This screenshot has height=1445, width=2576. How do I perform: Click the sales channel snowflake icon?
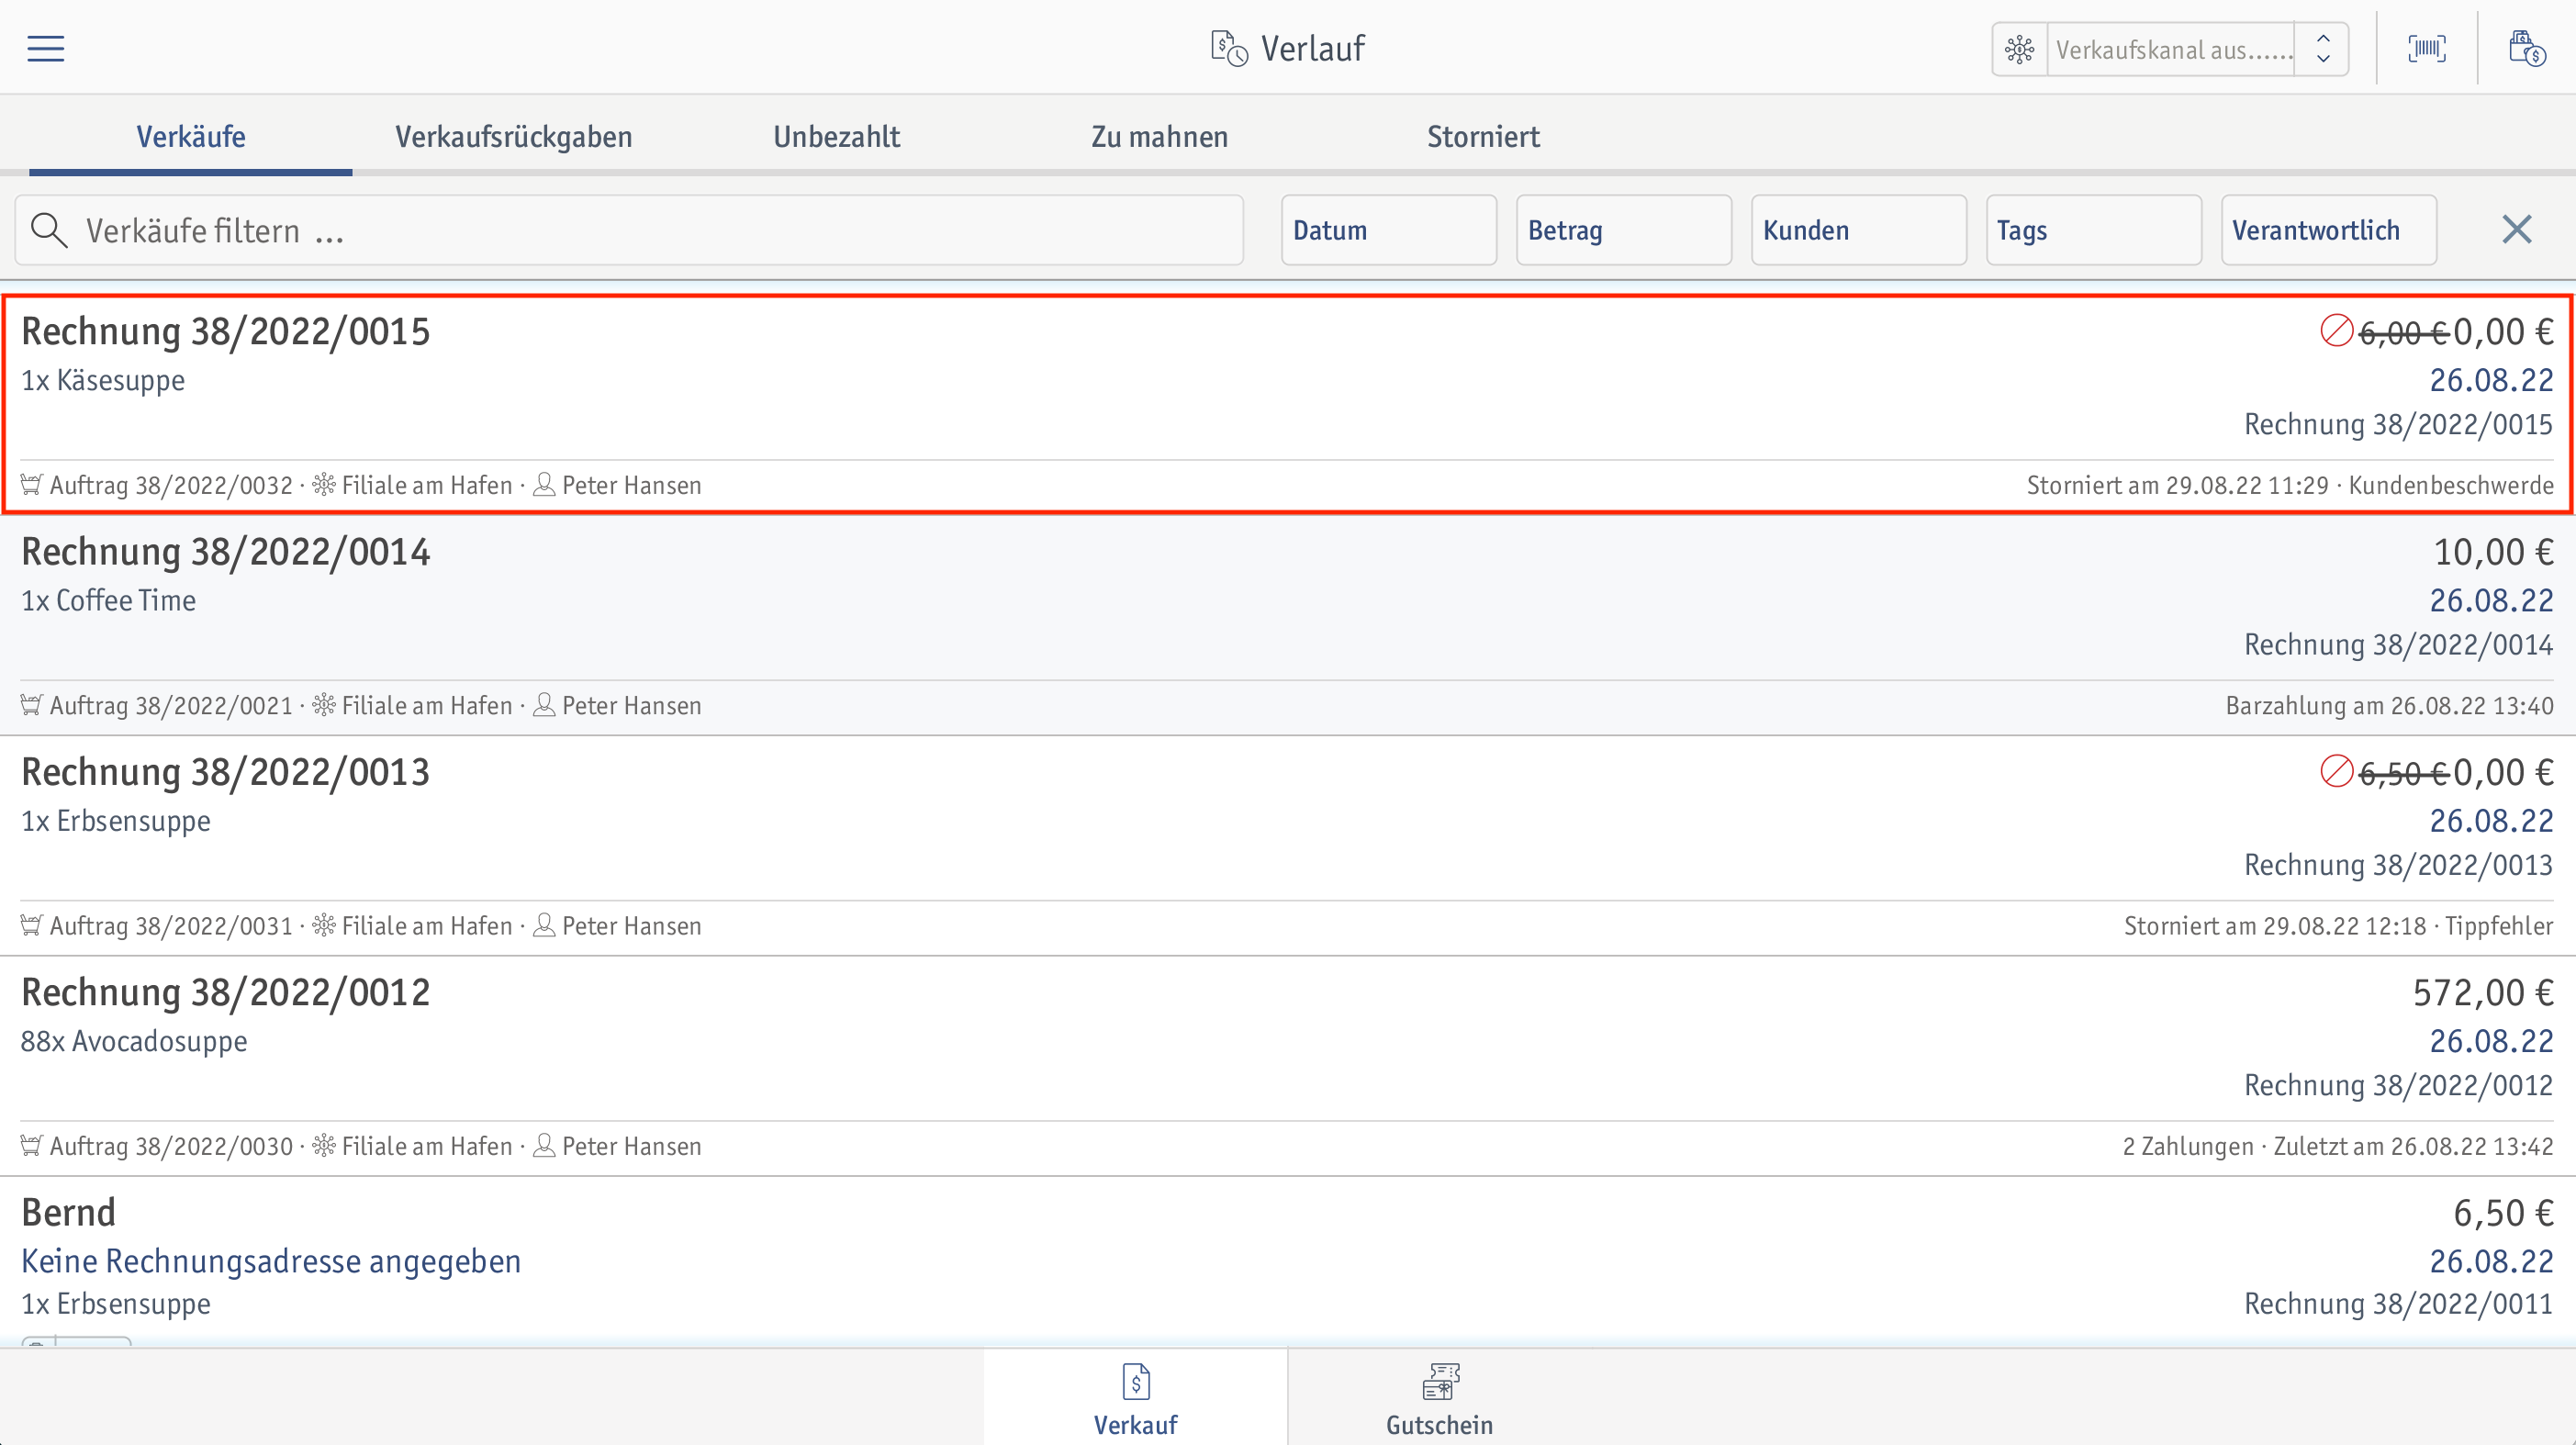[2019, 49]
